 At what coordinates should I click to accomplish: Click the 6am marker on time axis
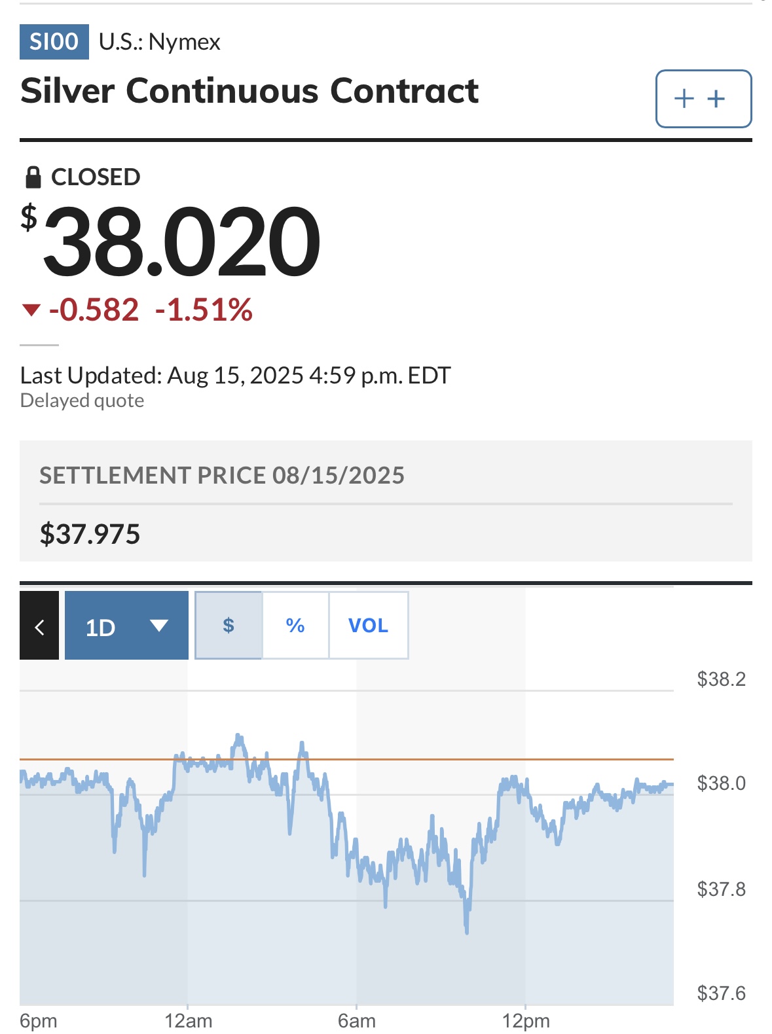point(357,1021)
